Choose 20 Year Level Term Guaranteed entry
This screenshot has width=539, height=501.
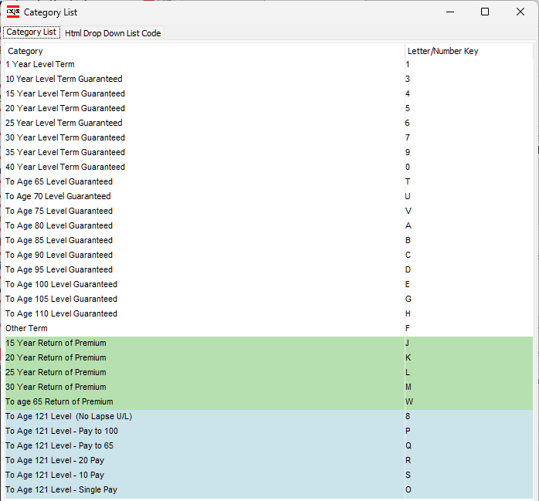point(65,108)
